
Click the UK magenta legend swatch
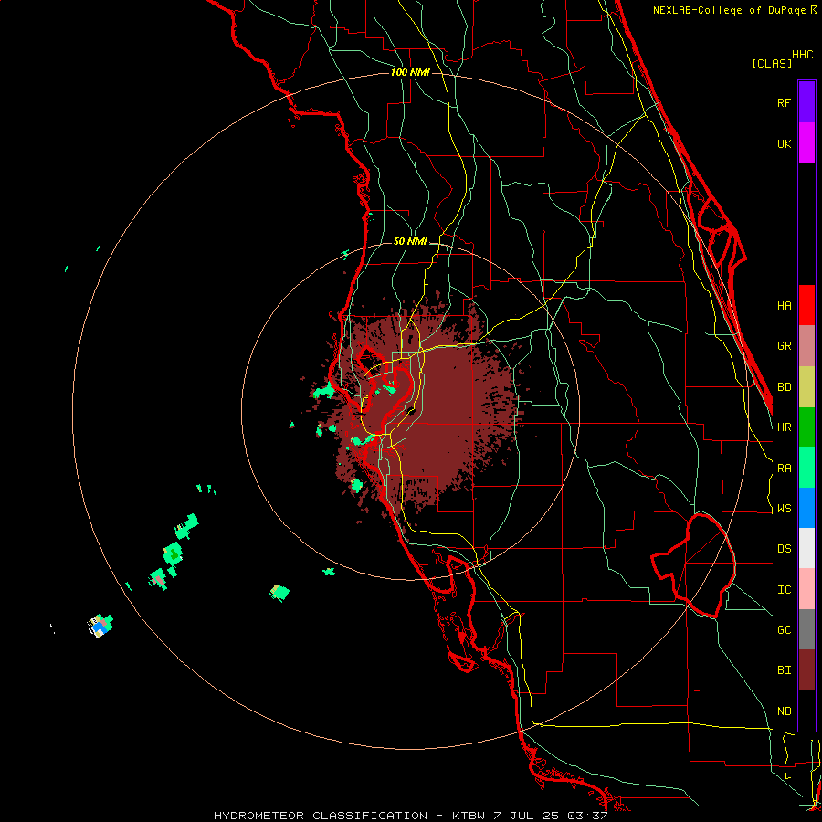point(806,143)
